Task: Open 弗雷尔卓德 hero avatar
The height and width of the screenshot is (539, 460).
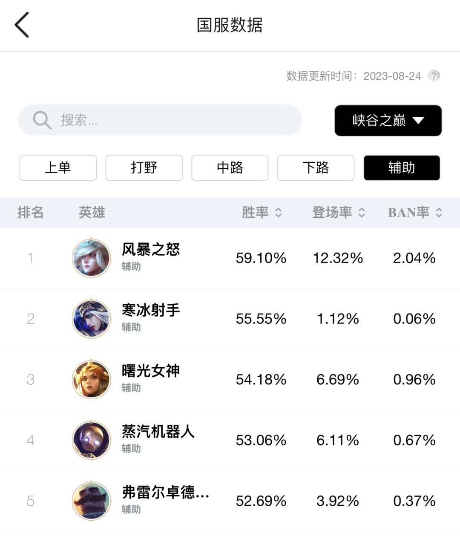Action: point(91,501)
